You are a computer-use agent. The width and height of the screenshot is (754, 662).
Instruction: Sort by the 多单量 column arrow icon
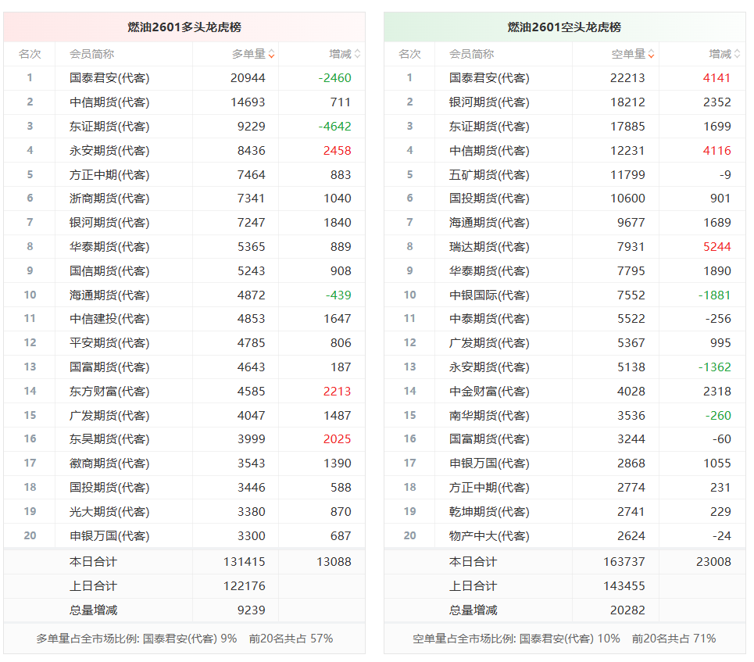pos(272,55)
